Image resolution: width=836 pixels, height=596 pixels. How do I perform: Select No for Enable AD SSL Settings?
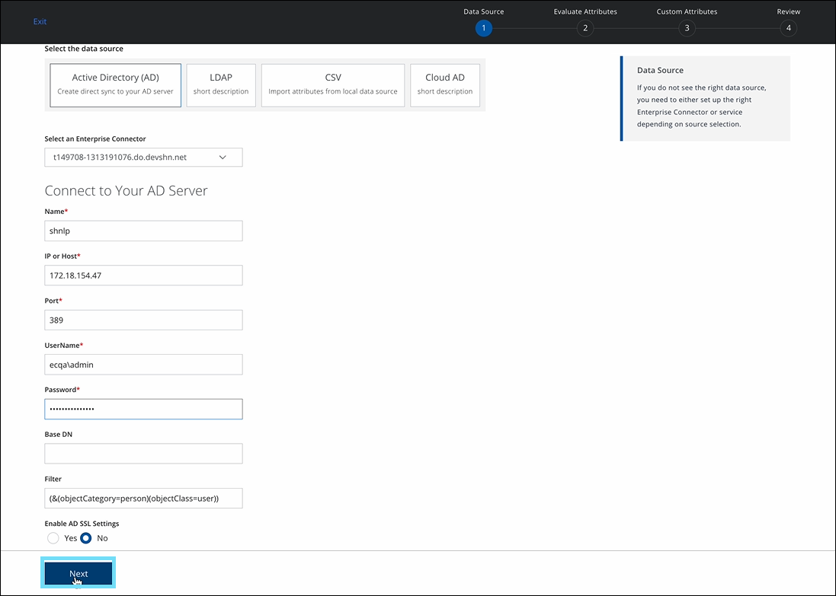pyautogui.click(x=86, y=538)
